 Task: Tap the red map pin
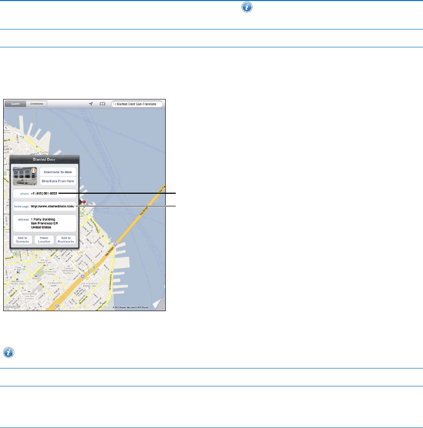click(x=84, y=203)
